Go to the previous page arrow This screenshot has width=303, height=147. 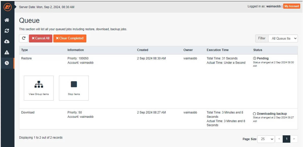(279, 139)
